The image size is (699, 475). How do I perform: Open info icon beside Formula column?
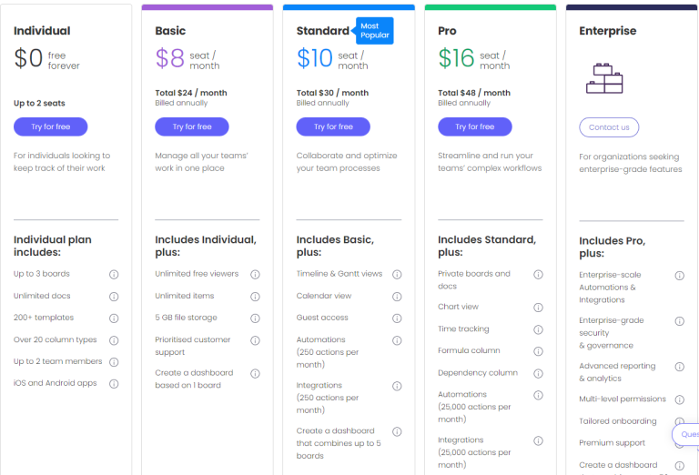(538, 351)
